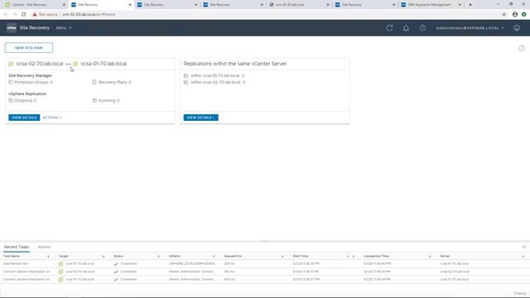Image resolution: width=530 pixels, height=298 pixels.
Task: Open the Target column filter
Action: (104, 257)
